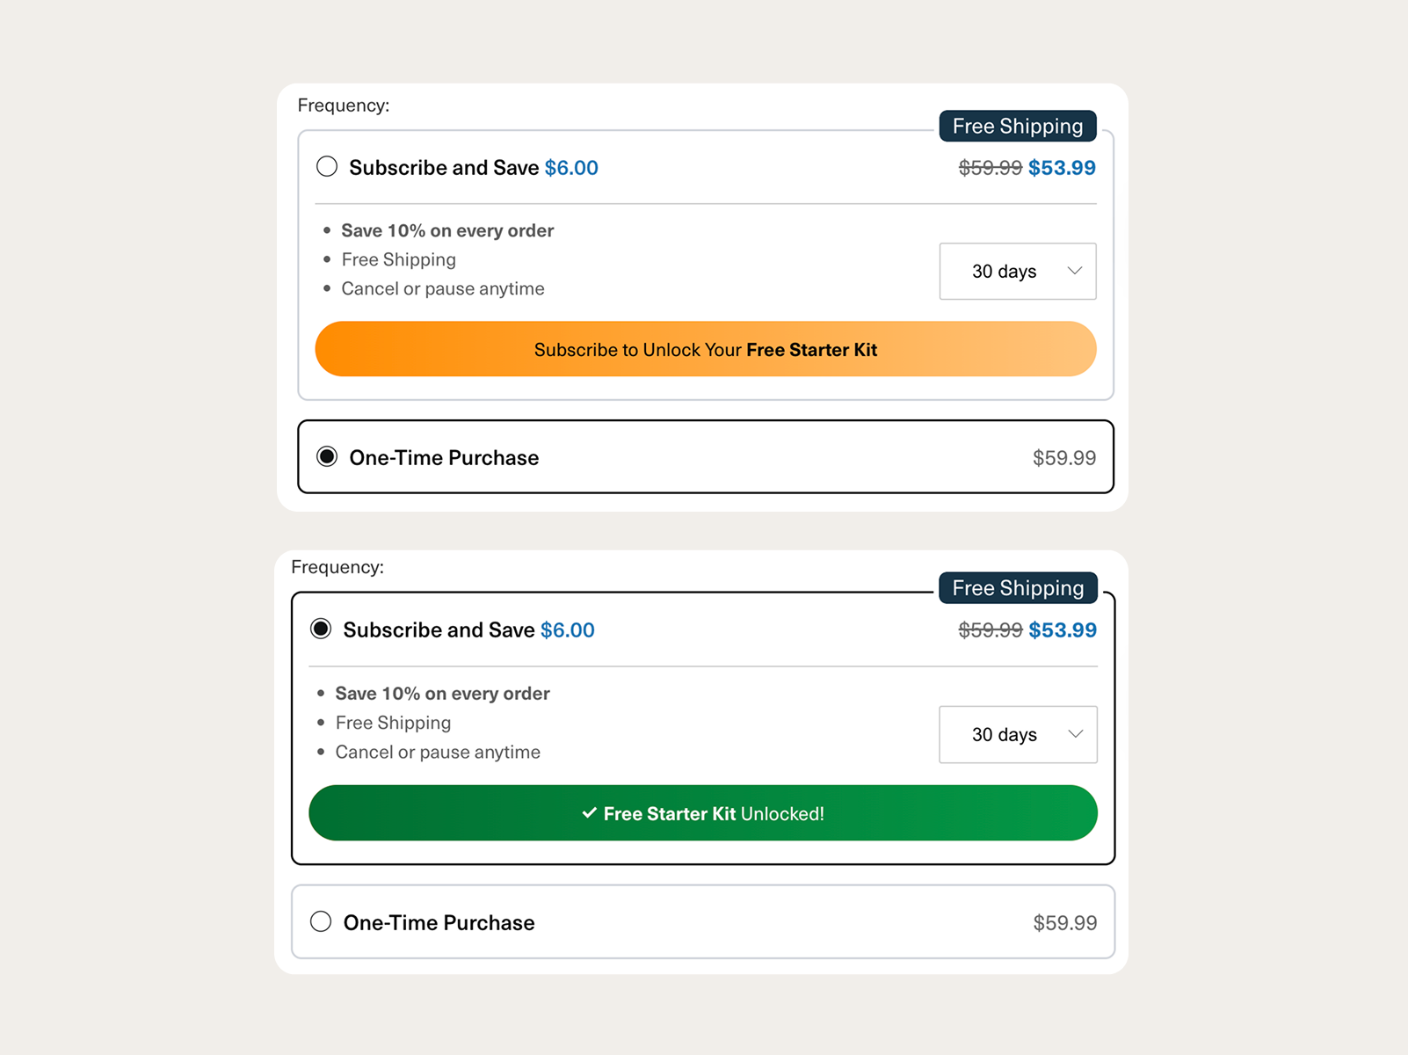Screen dimensions: 1408x1055
Task: Click the green Free Starter Kit Unlocked button
Action: pyautogui.click(x=703, y=813)
